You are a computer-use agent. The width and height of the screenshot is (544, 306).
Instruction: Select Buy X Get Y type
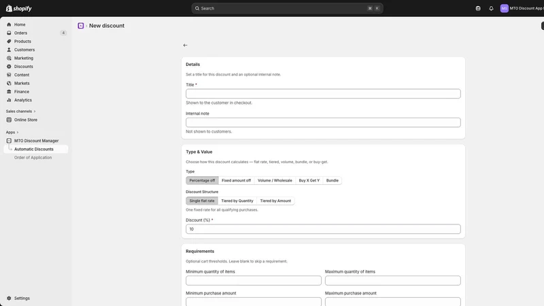tap(309, 180)
